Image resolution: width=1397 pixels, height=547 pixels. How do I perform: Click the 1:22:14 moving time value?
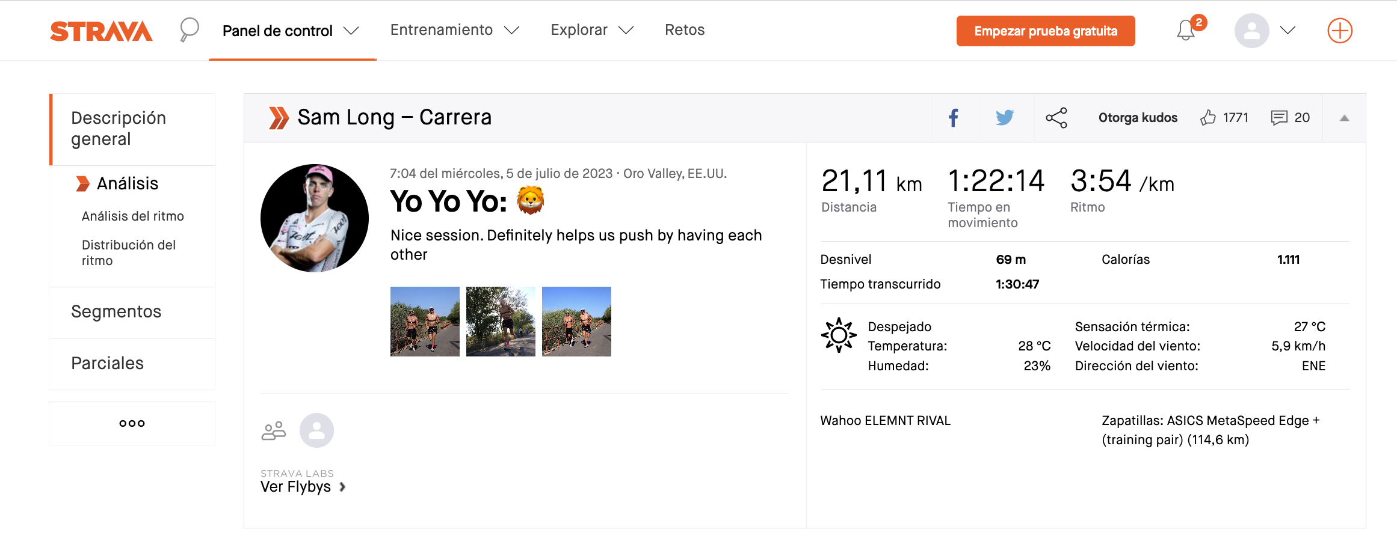click(x=996, y=181)
